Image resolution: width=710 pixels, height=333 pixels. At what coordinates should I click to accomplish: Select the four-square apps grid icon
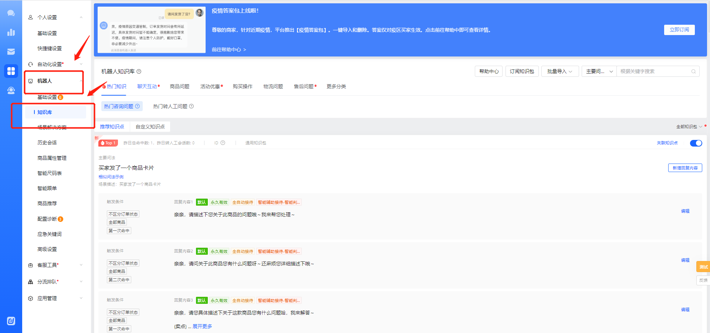pyautogui.click(x=11, y=71)
